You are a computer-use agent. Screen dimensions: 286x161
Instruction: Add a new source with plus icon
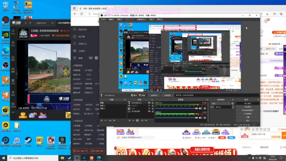coord(129,121)
